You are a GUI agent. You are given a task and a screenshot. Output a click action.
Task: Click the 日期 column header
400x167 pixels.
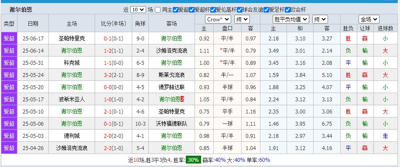click(33, 23)
